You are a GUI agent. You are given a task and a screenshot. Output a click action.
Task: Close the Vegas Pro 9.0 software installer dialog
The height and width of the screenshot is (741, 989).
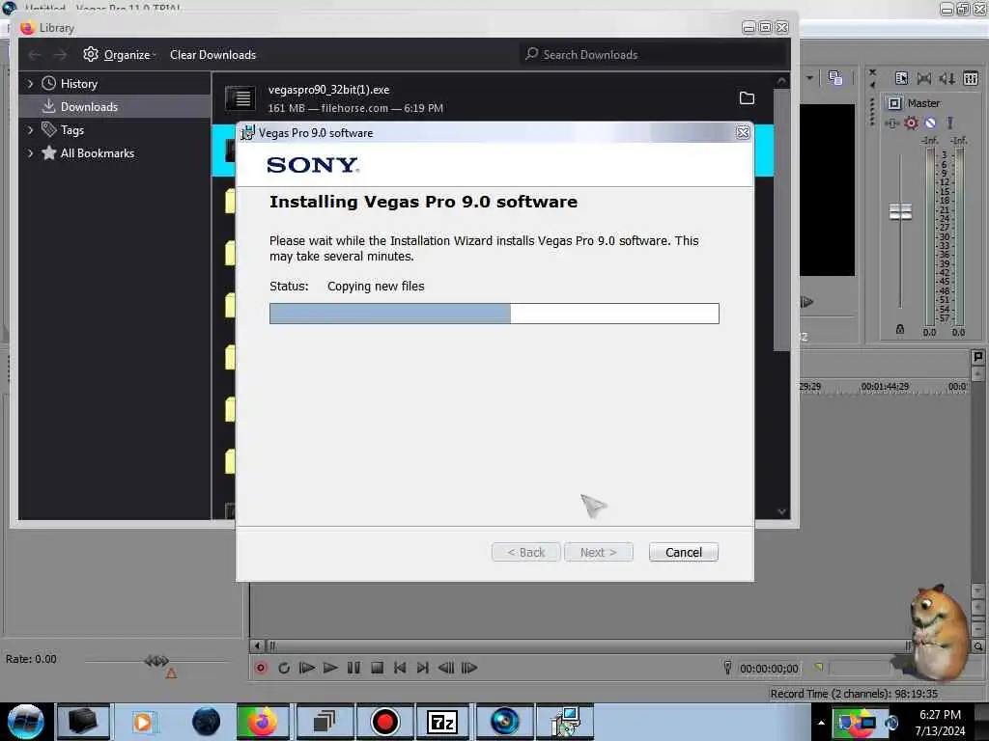743,132
